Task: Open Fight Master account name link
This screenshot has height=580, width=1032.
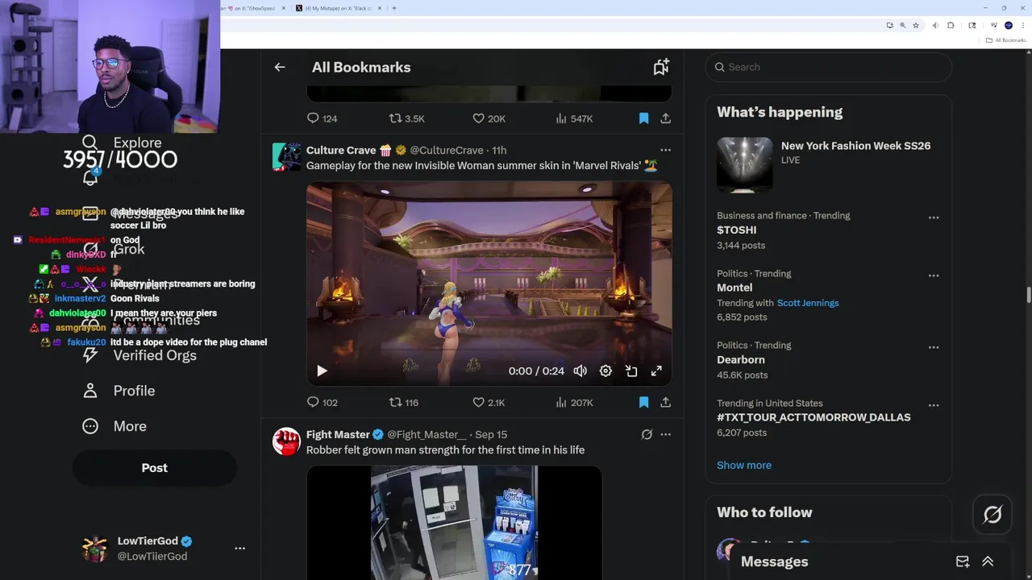Action: point(338,434)
